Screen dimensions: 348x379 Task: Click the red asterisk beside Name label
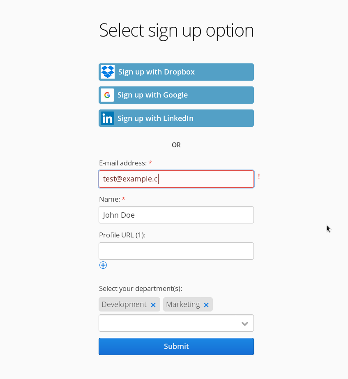[123, 199]
